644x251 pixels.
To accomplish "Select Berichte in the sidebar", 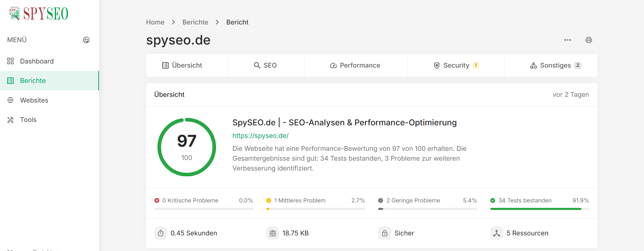I will [49, 80].
